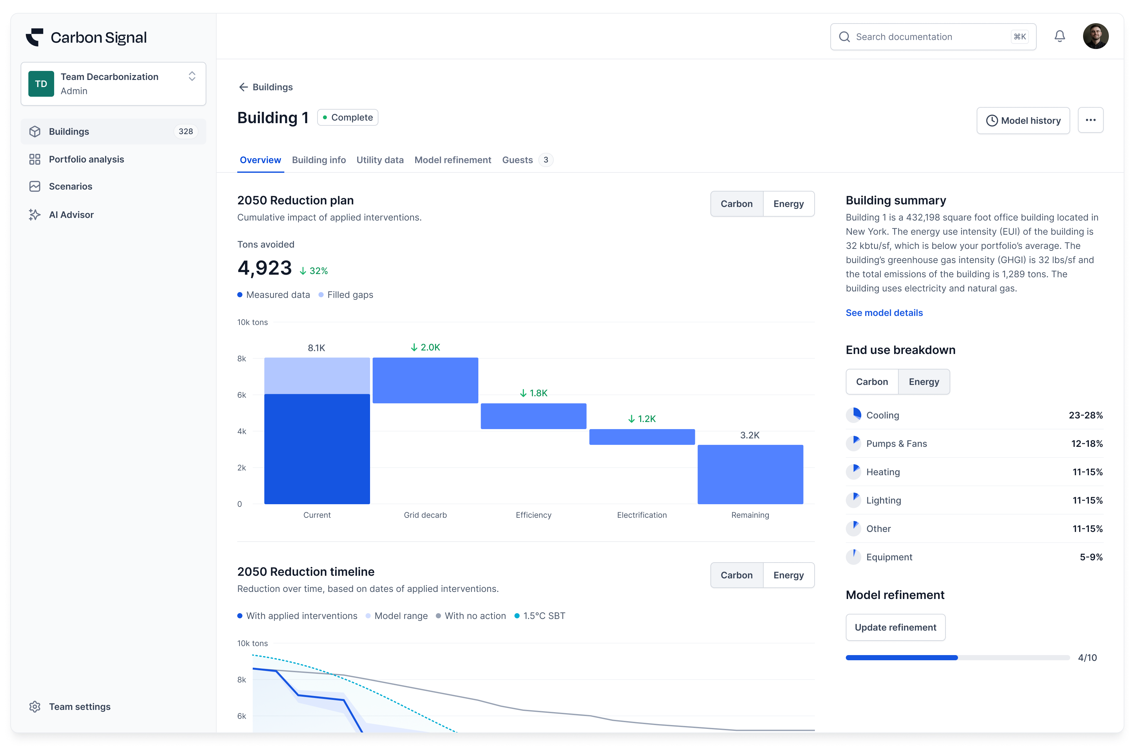The image size is (1134, 746).
Task: Click the Scenarios chart icon
Action: [x=35, y=186]
